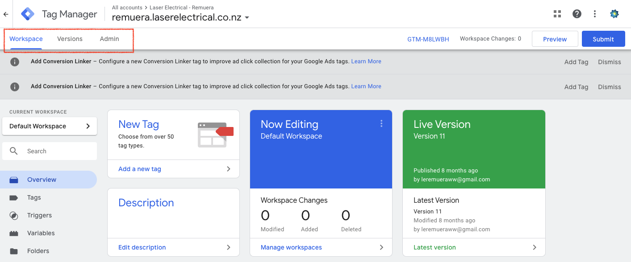Click chevron beside Edit description

pos(229,248)
